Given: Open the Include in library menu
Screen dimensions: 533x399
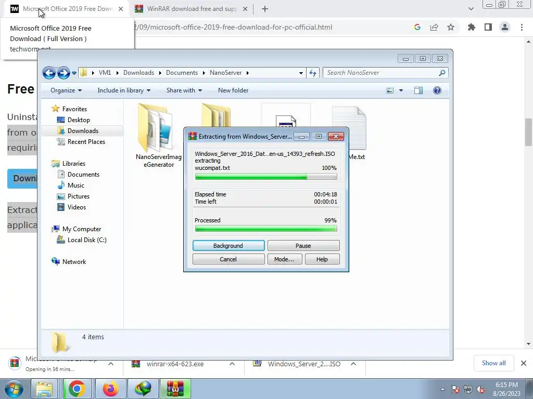Looking at the screenshot, I should [x=124, y=90].
